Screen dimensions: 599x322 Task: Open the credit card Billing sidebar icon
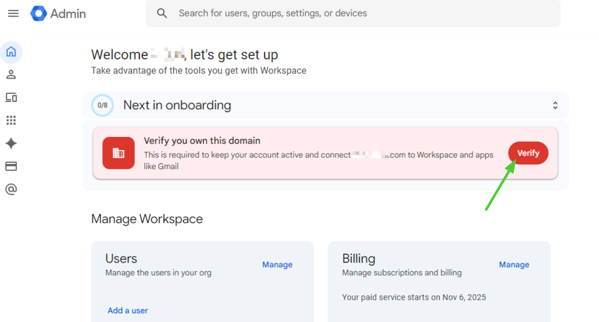pyautogui.click(x=11, y=166)
